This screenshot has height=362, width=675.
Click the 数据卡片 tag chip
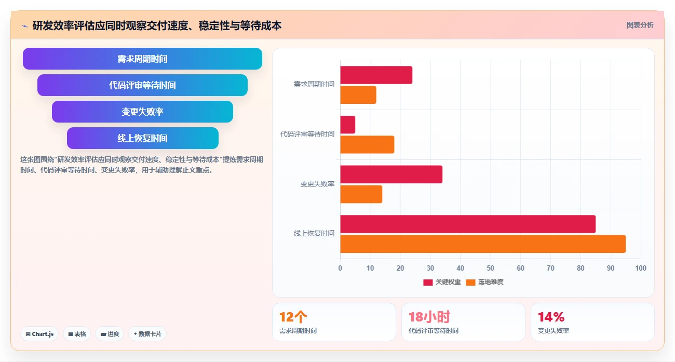tap(147, 334)
